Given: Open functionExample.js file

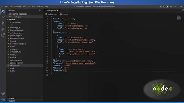Looking at the screenshot, I should [x=17, y=30].
